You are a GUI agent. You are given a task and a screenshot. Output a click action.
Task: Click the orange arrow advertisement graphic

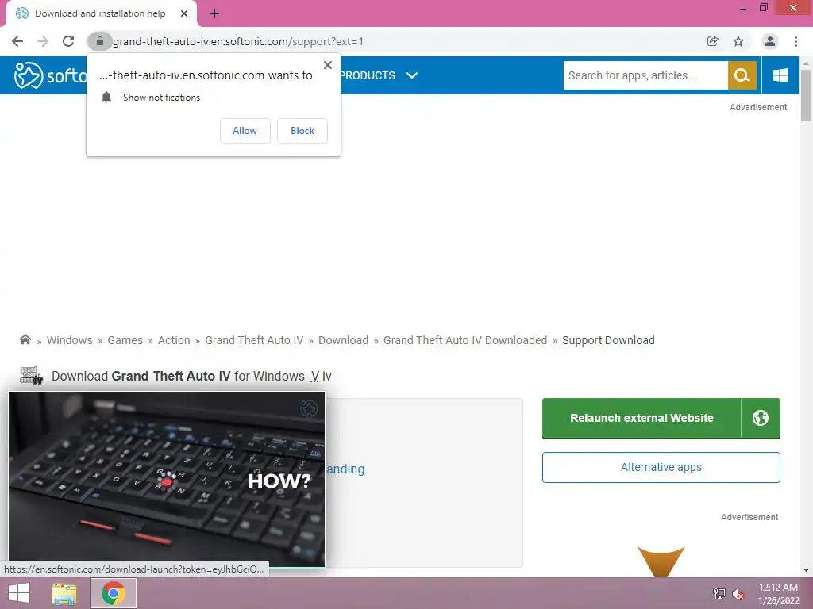[x=661, y=561]
